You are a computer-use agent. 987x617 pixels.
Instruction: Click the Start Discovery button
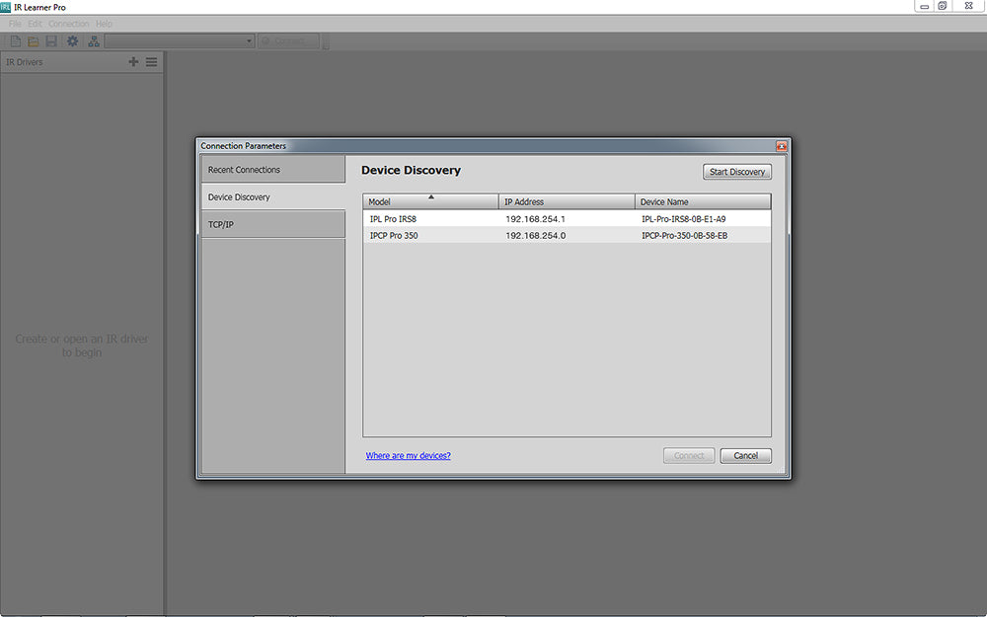click(x=737, y=172)
